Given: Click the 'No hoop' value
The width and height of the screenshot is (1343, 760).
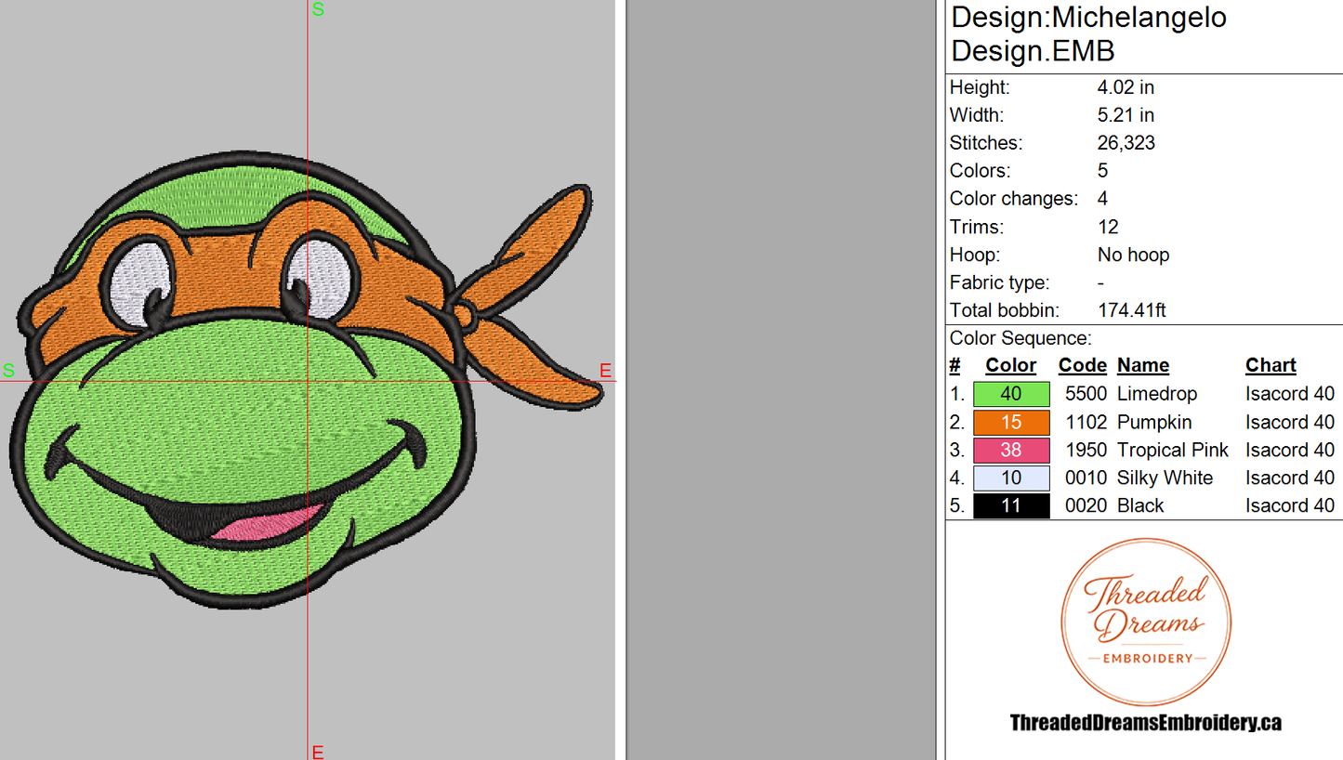Looking at the screenshot, I should point(1133,255).
